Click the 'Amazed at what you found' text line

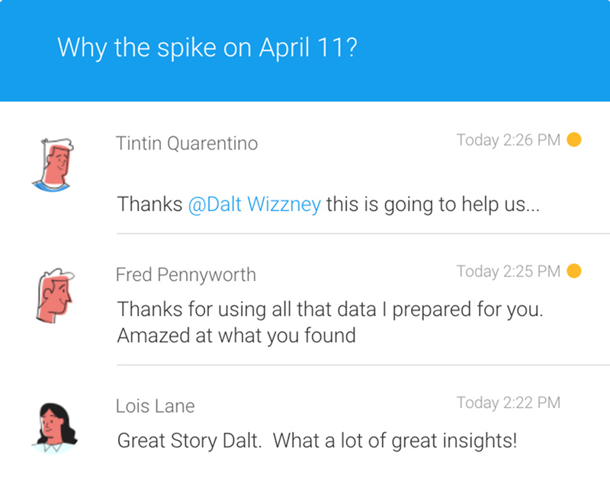[x=236, y=336]
